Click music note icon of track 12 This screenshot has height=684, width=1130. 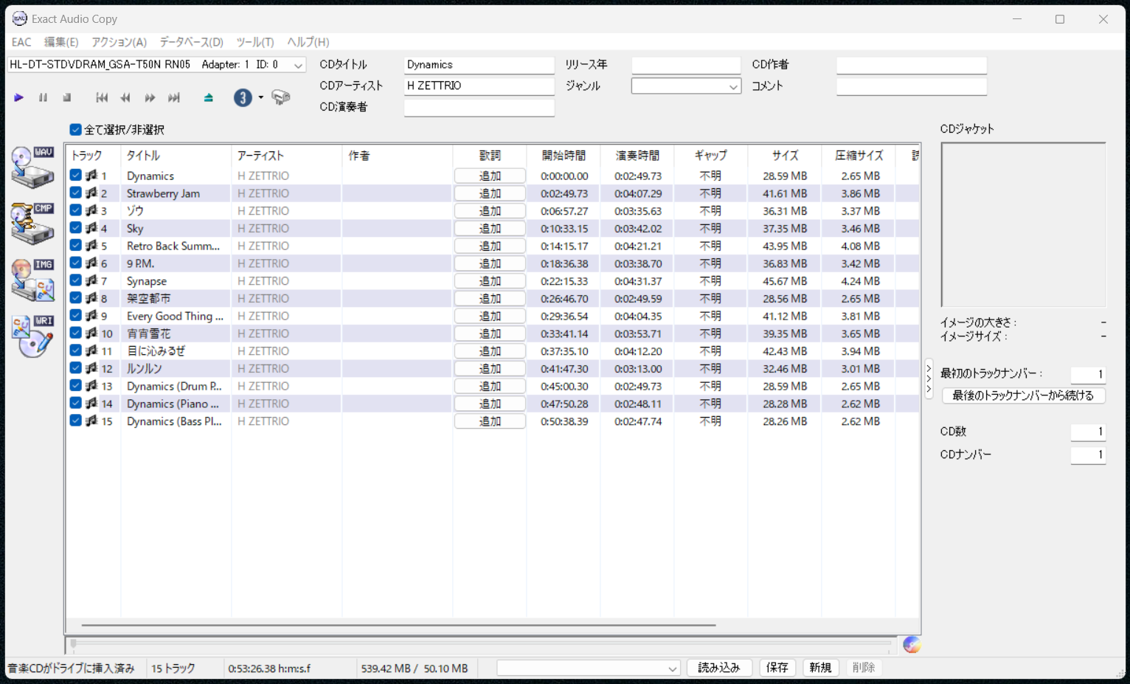(91, 368)
